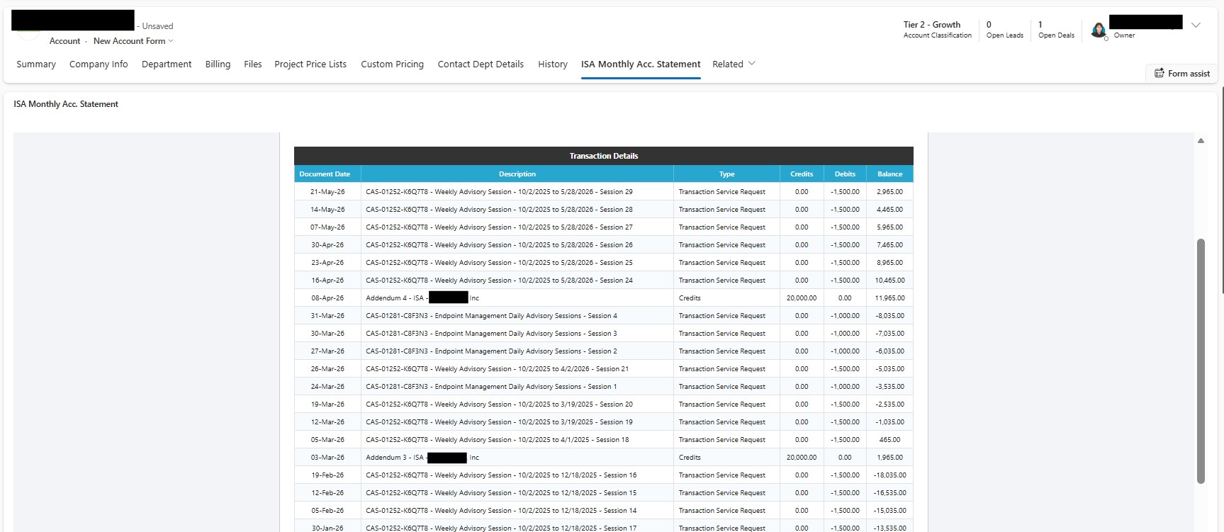This screenshot has height=532, width=1224.
Task: Select the 14-May-26 date cell
Action: pyautogui.click(x=327, y=209)
